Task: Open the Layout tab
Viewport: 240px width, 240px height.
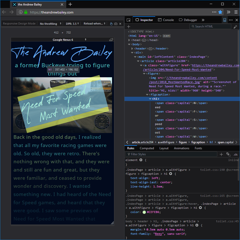Action: pyautogui.click(x=164, y=148)
